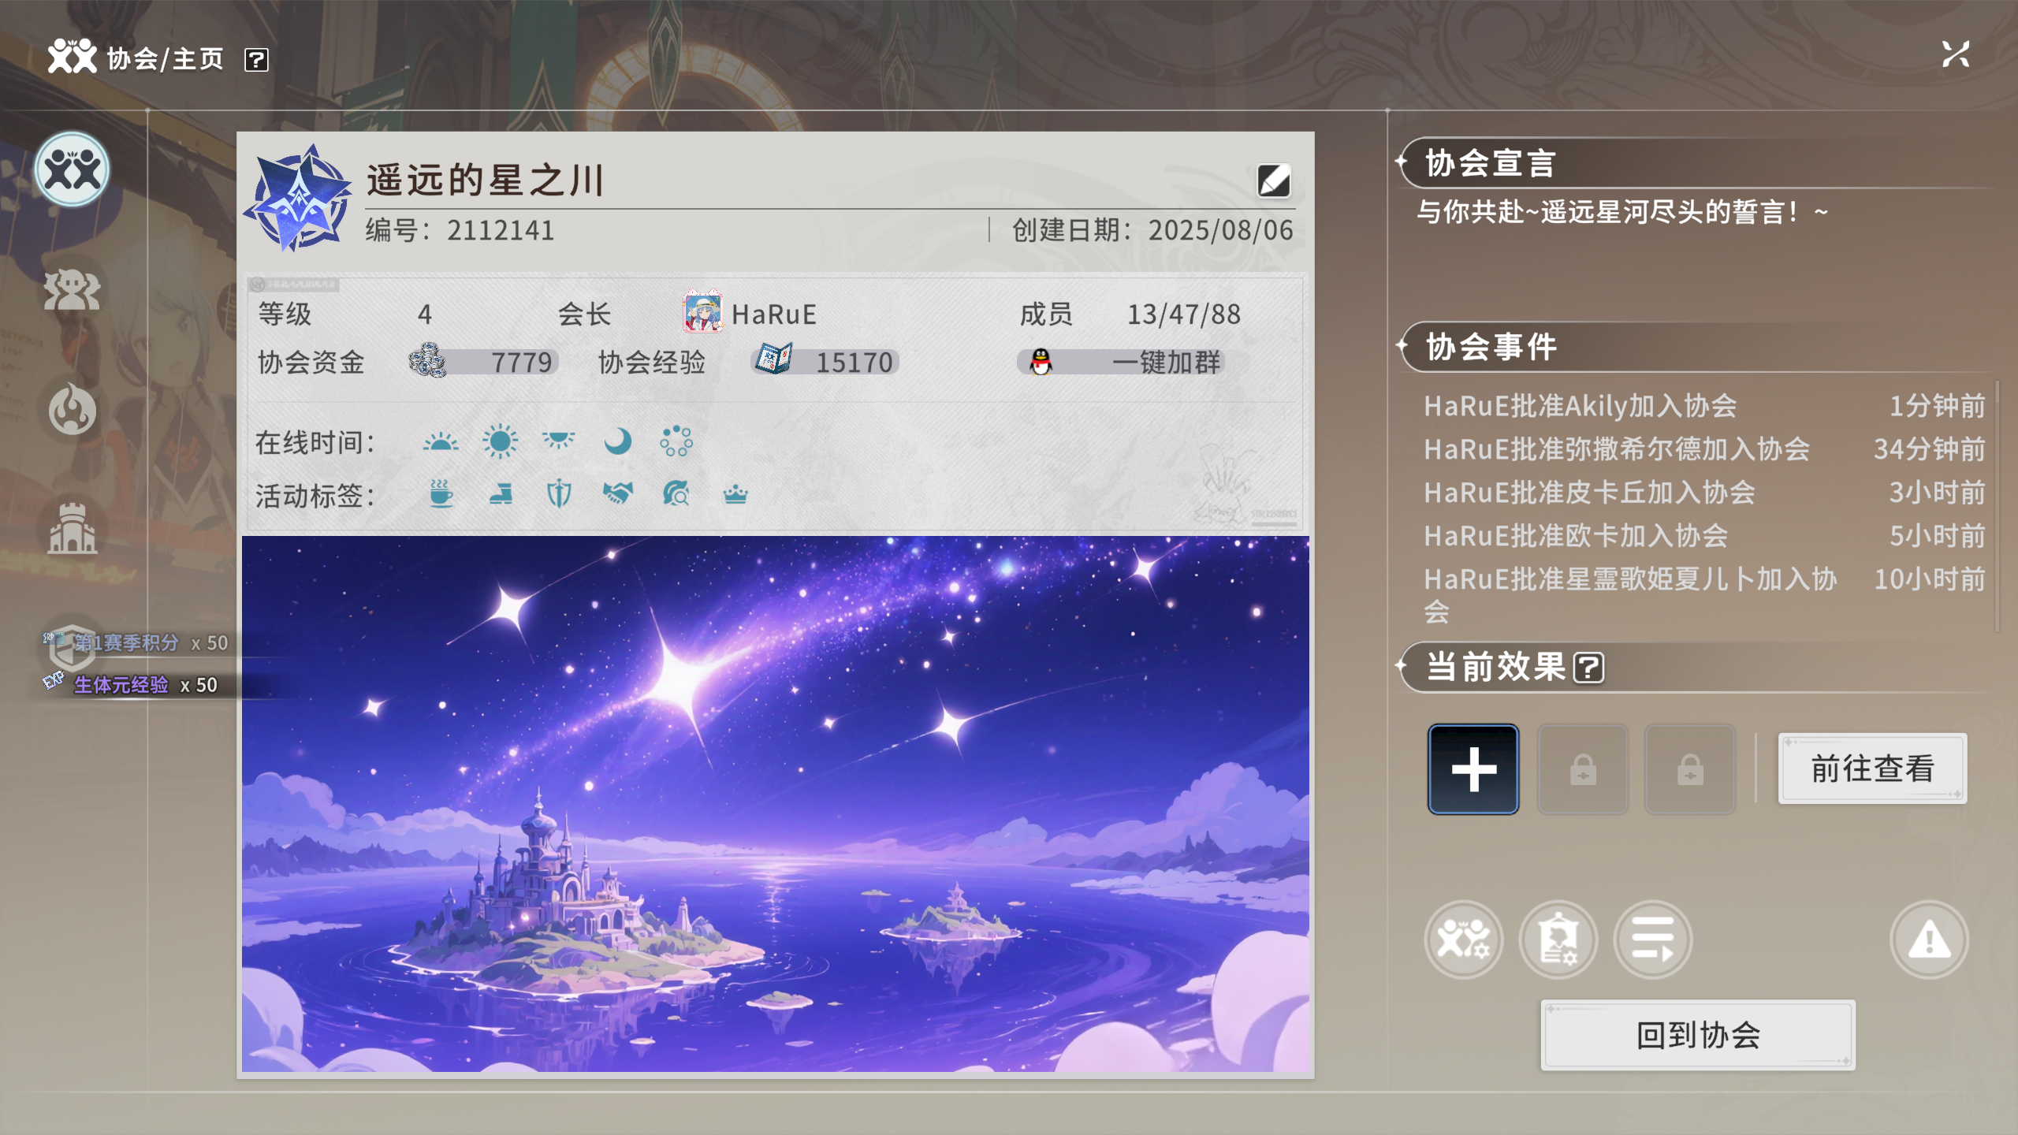The height and width of the screenshot is (1135, 2018).
Task: Toggle the coffee cup activity tag
Action: click(x=441, y=494)
